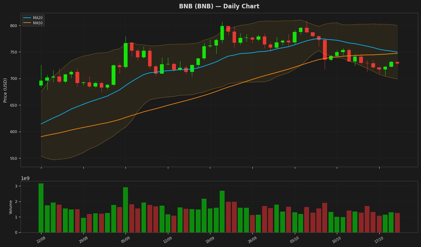This screenshot has height=247, width=421.
Task: Click the 3 tick on the volume axis
Action: coord(16,186)
